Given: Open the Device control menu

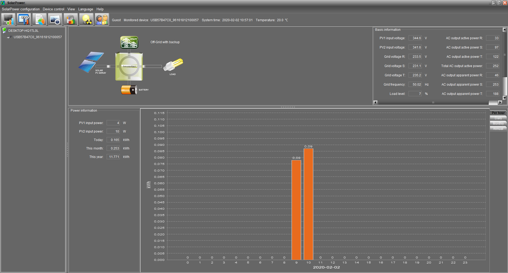Looking at the screenshot, I should tap(53, 9).
